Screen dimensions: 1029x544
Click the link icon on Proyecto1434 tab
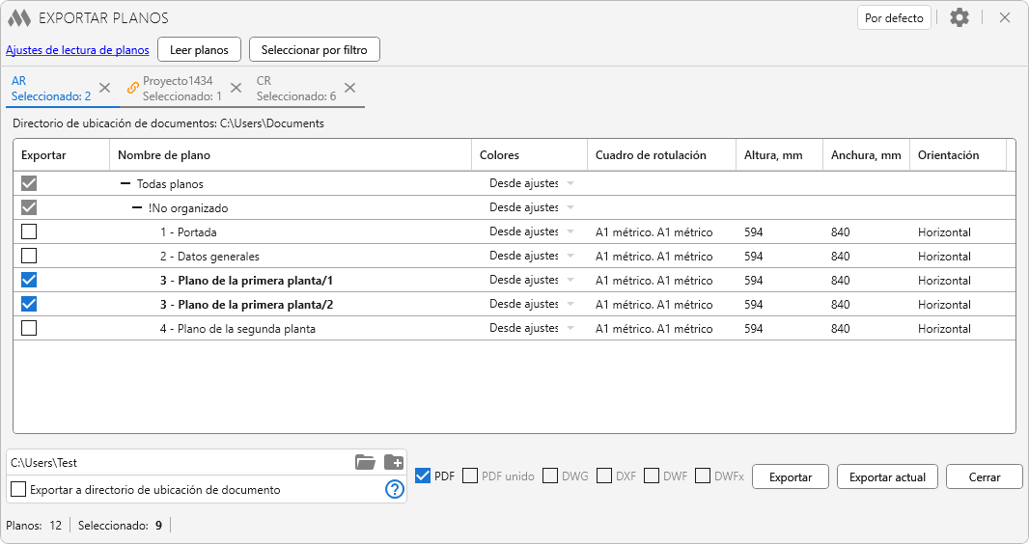click(133, 88)
